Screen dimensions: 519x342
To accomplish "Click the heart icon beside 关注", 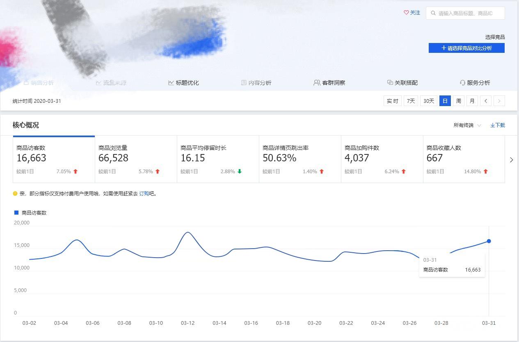I will [405, 13].
